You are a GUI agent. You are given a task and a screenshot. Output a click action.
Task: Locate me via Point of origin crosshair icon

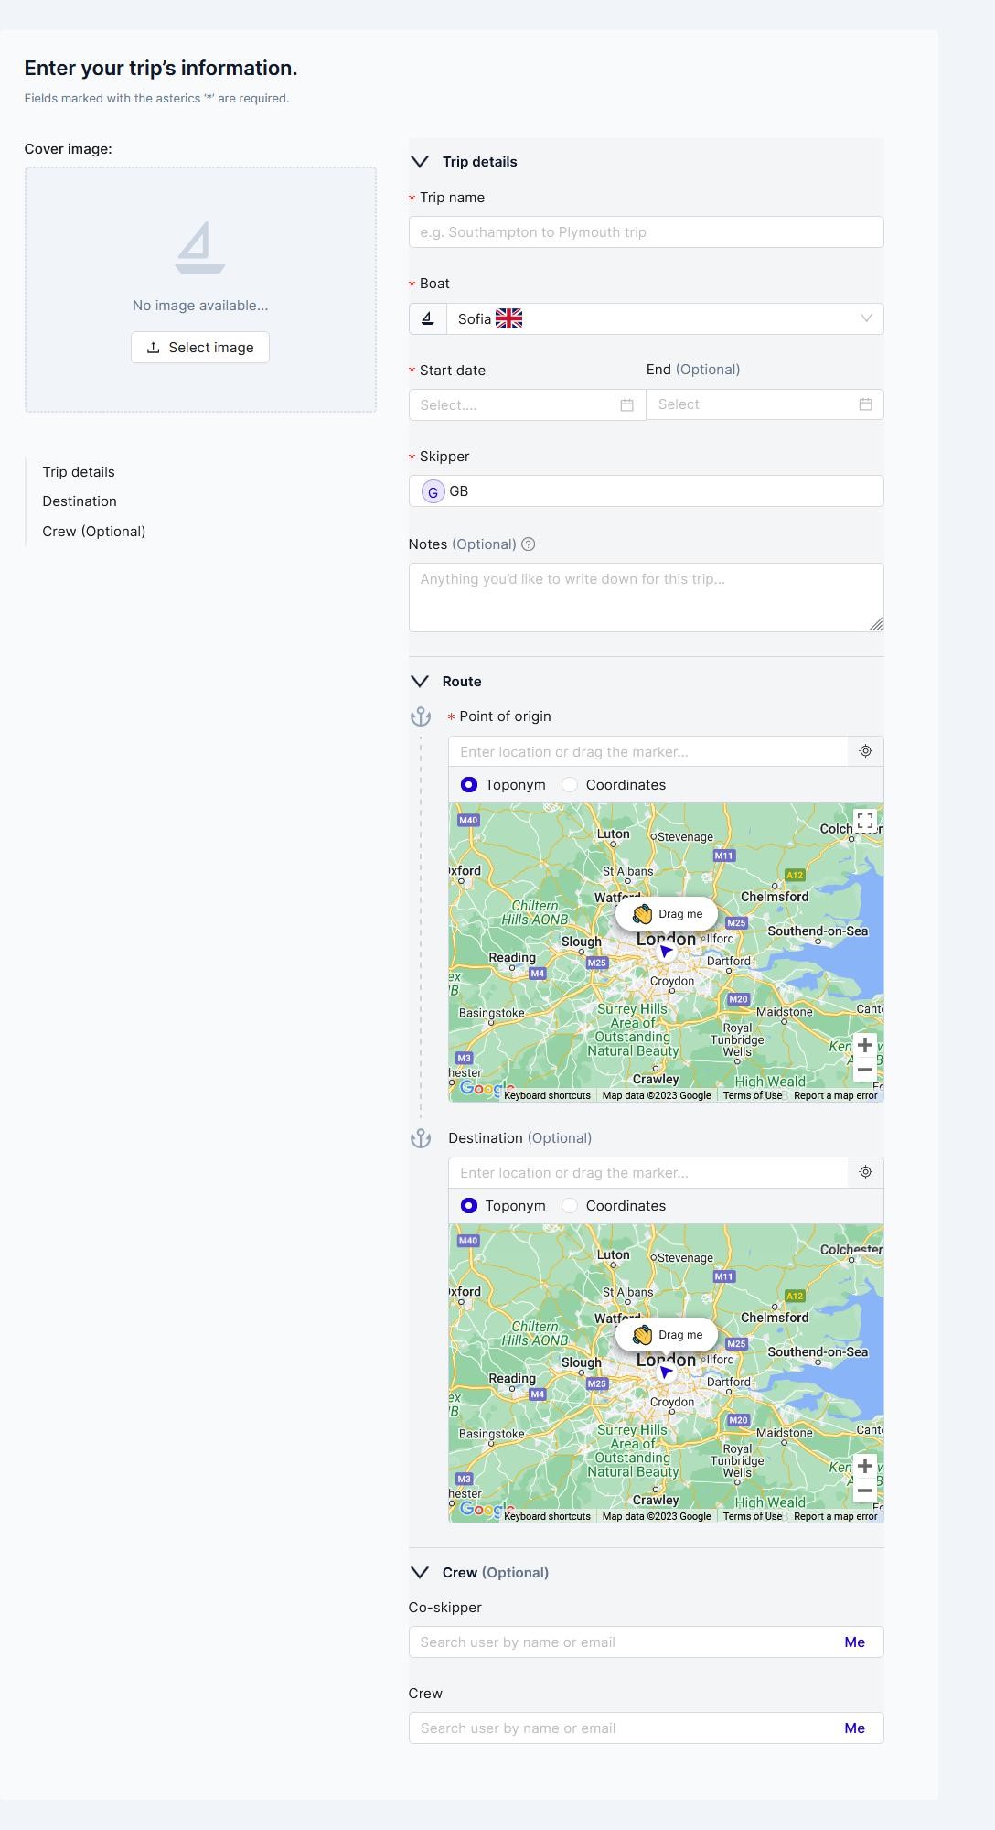[x=865, y=751]
